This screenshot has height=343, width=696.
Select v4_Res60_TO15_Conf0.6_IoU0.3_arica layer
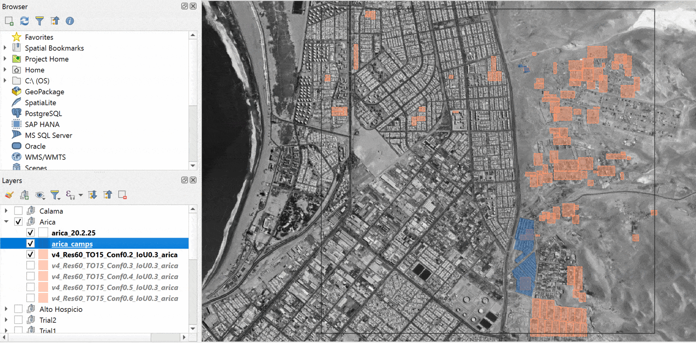tap(115, 298)
